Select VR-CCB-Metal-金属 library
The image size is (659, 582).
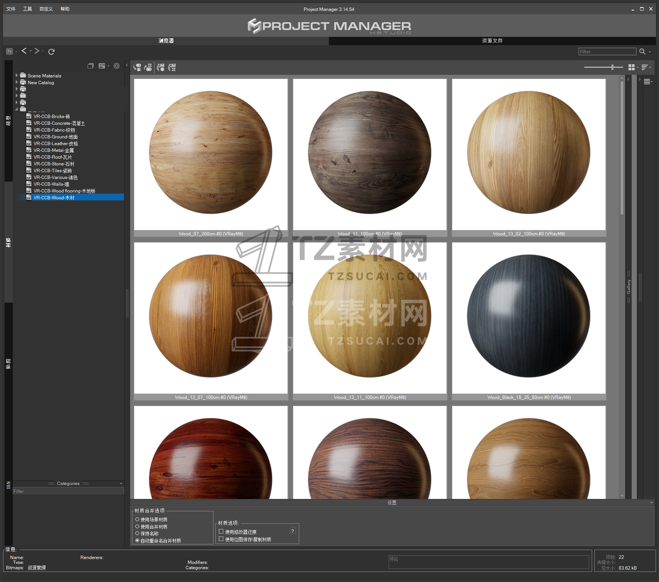[54, 150]
